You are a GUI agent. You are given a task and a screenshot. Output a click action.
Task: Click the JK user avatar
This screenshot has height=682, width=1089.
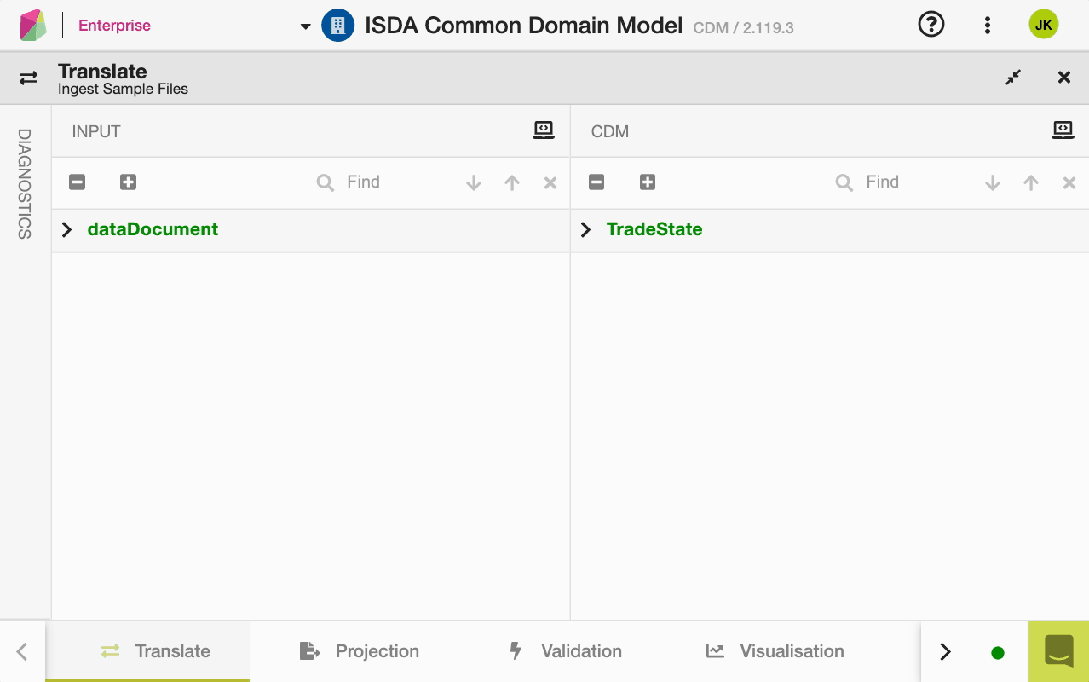click(1043, 25)
